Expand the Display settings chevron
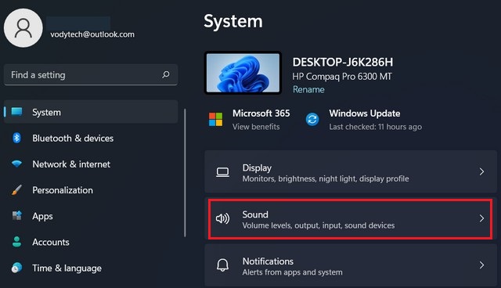501x288 pixels. click(x=481, y=171)
